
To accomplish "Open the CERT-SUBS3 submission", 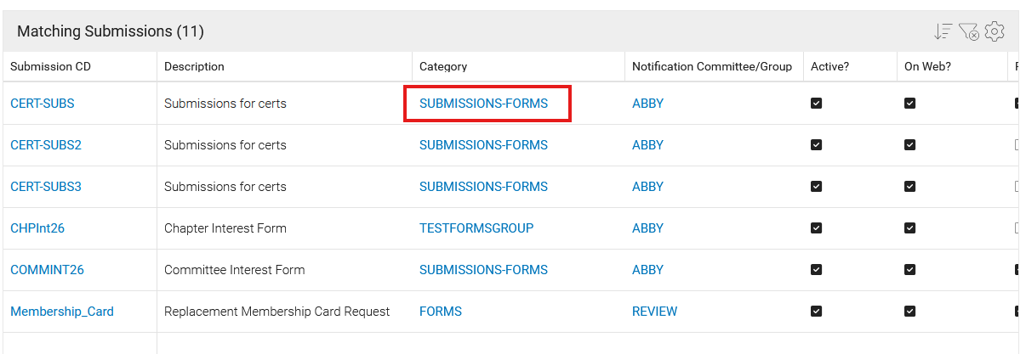I will 46,187.
